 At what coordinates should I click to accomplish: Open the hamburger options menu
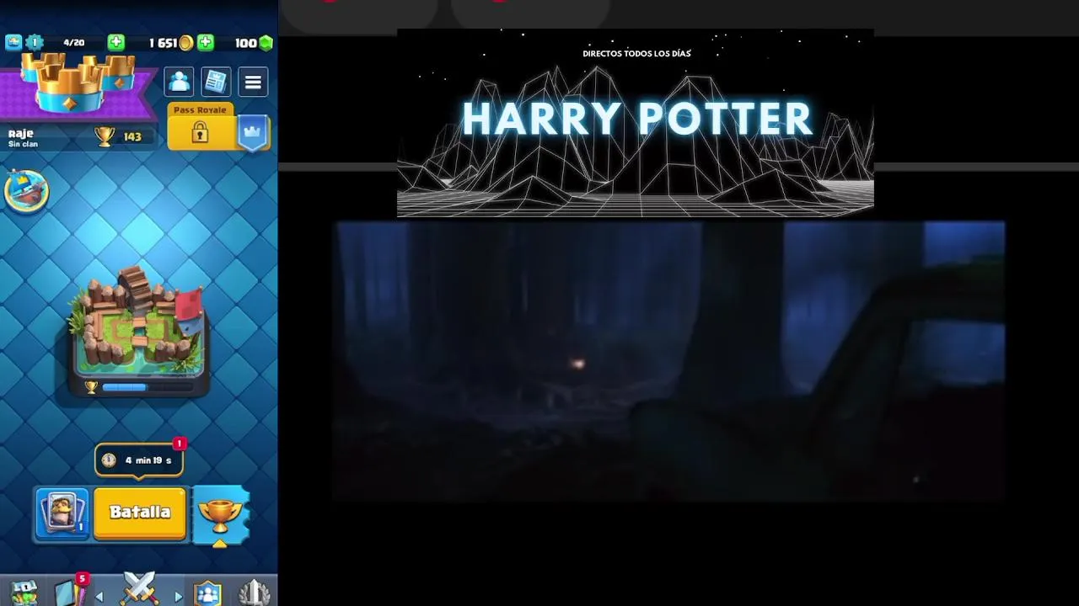[253, 82]
